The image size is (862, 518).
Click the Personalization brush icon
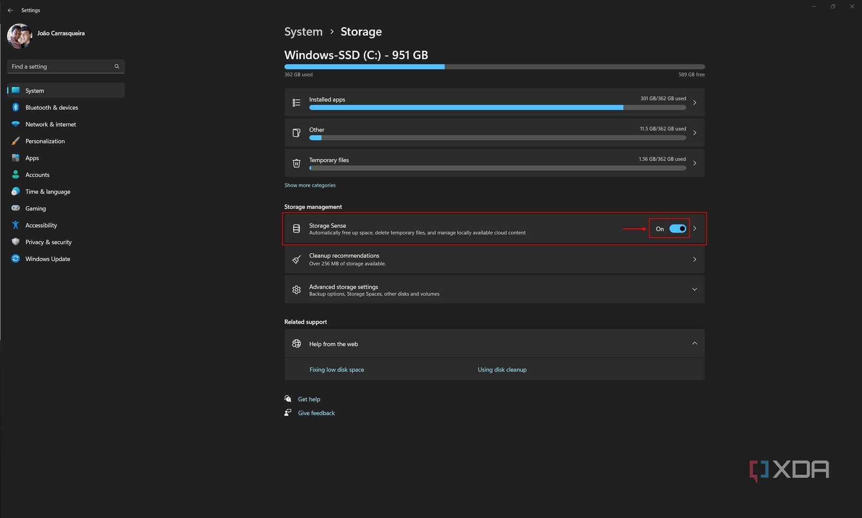pos(16,140)
